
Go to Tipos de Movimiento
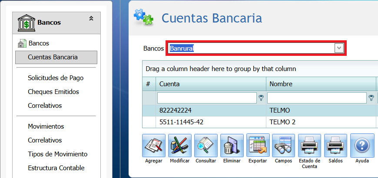click(58, 154)
